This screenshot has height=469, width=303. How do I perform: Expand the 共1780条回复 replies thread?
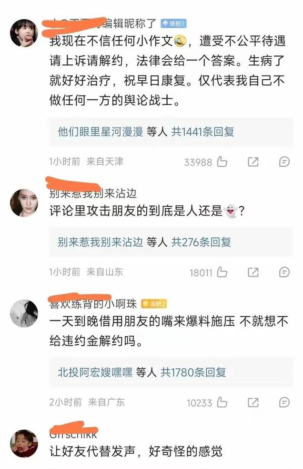pos(193,373)
